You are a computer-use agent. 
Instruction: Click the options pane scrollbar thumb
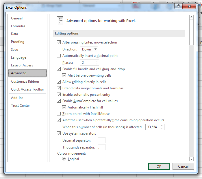191,32
